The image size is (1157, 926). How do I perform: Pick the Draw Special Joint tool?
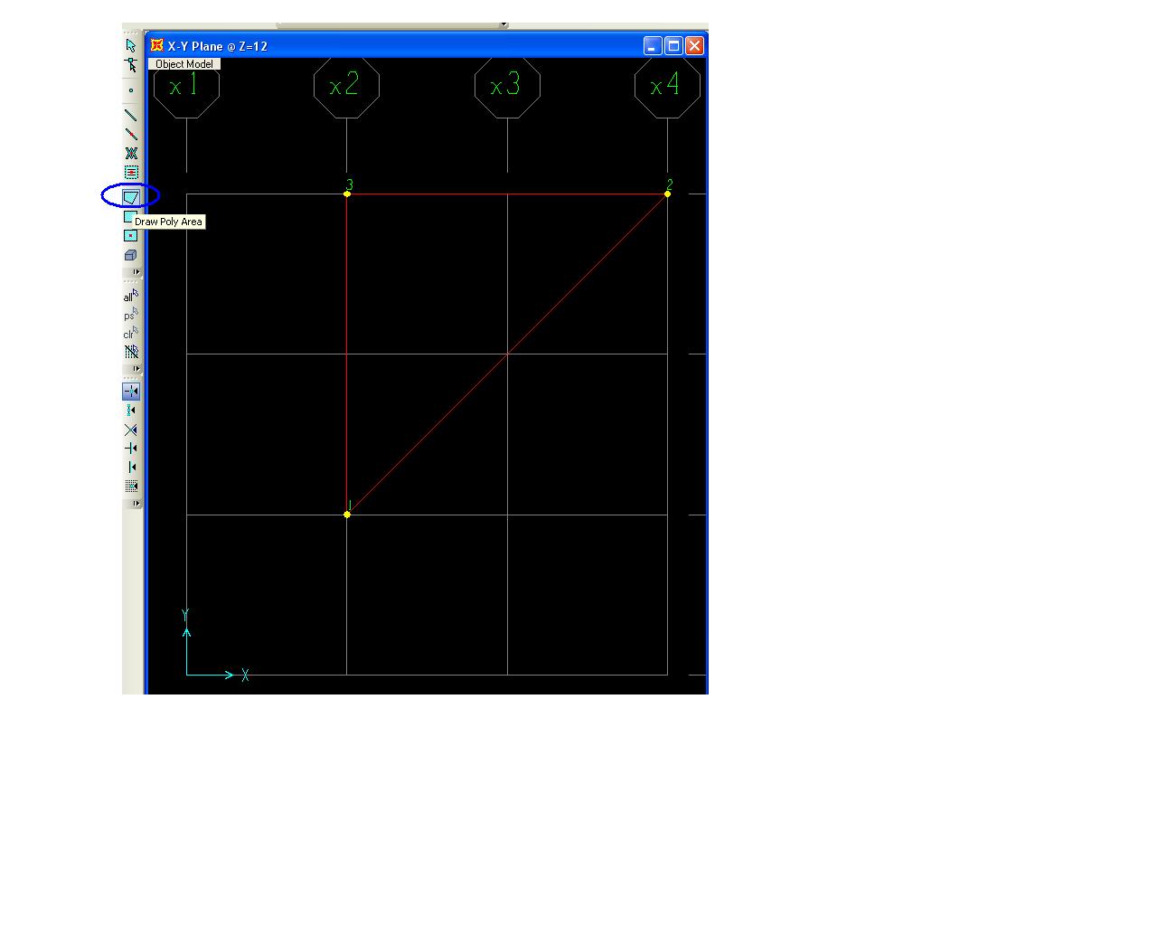[131, 90]
